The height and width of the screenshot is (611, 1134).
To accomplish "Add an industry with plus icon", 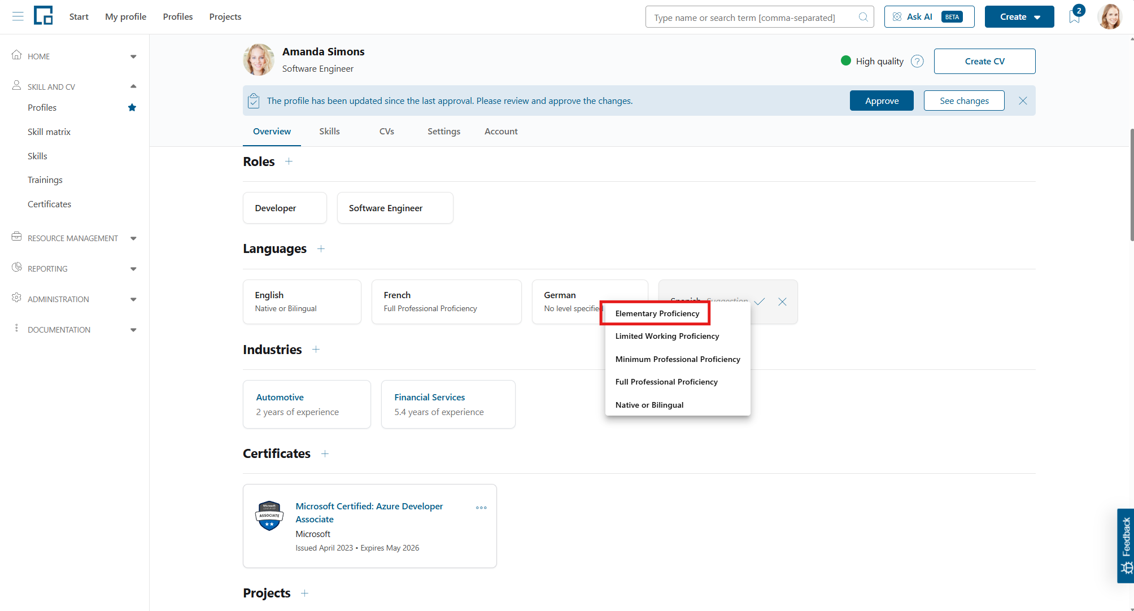I will 316,350.
